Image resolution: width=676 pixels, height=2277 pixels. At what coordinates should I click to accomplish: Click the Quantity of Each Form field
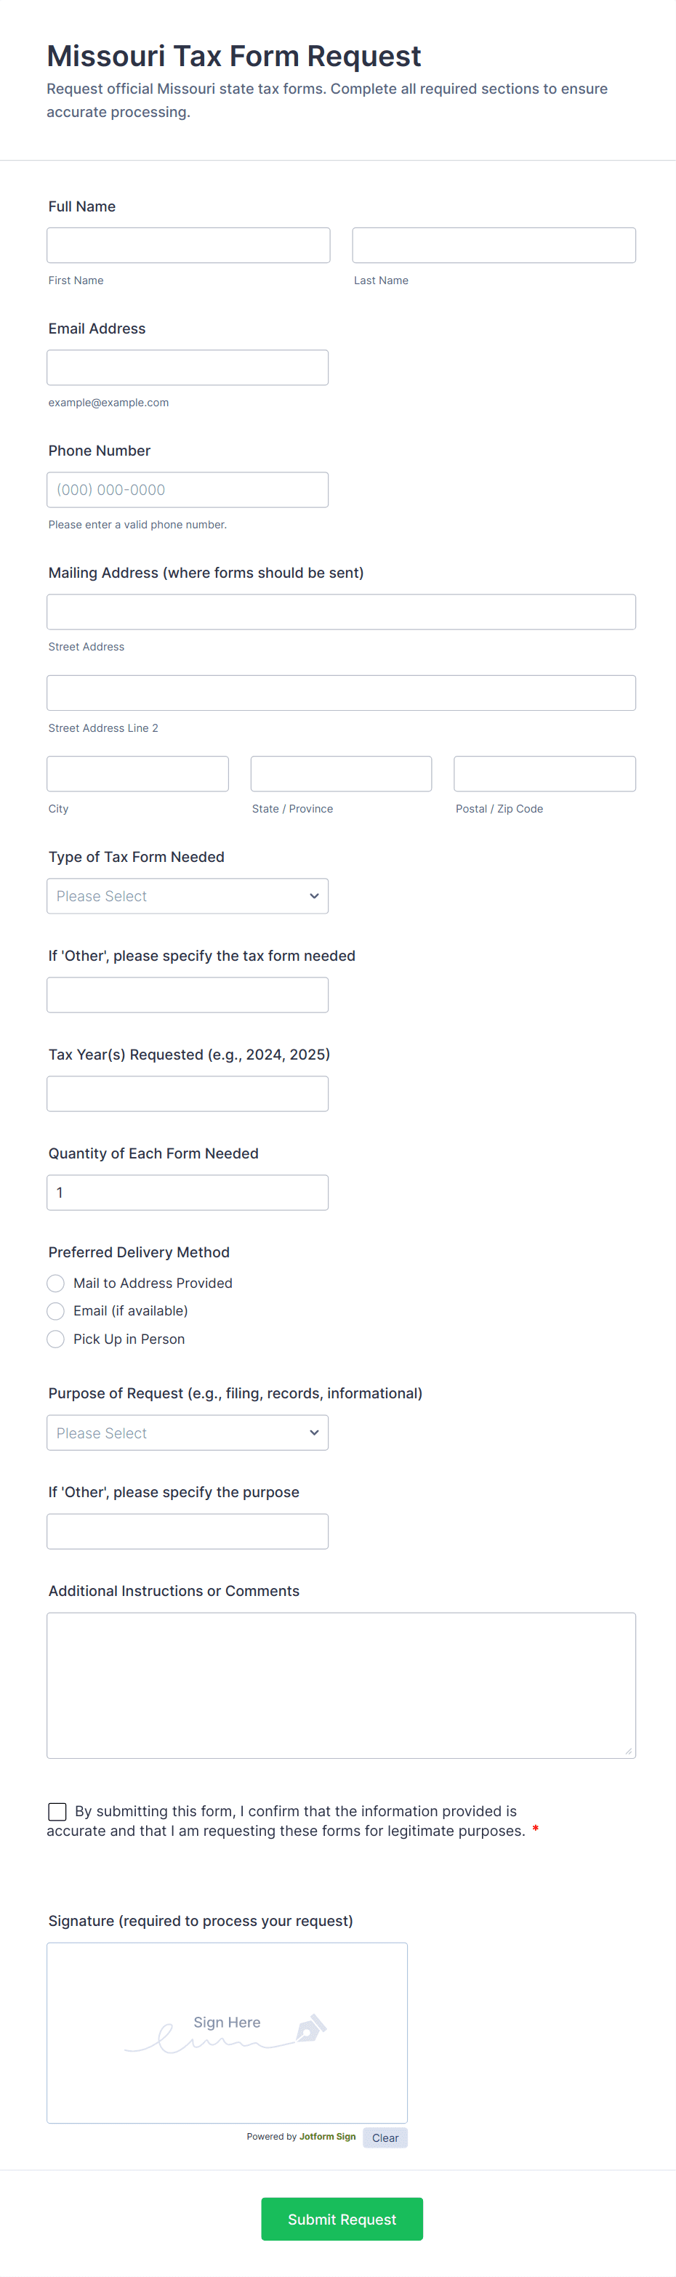tap(188, 1193)
